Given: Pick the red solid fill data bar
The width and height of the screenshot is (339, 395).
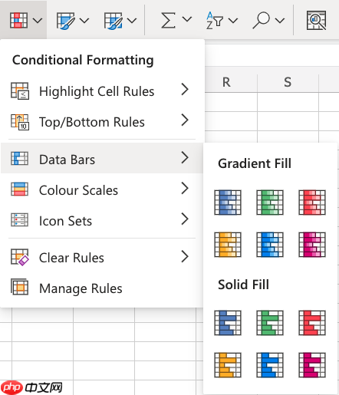Looking at the screenshot, I should point(312,323).
